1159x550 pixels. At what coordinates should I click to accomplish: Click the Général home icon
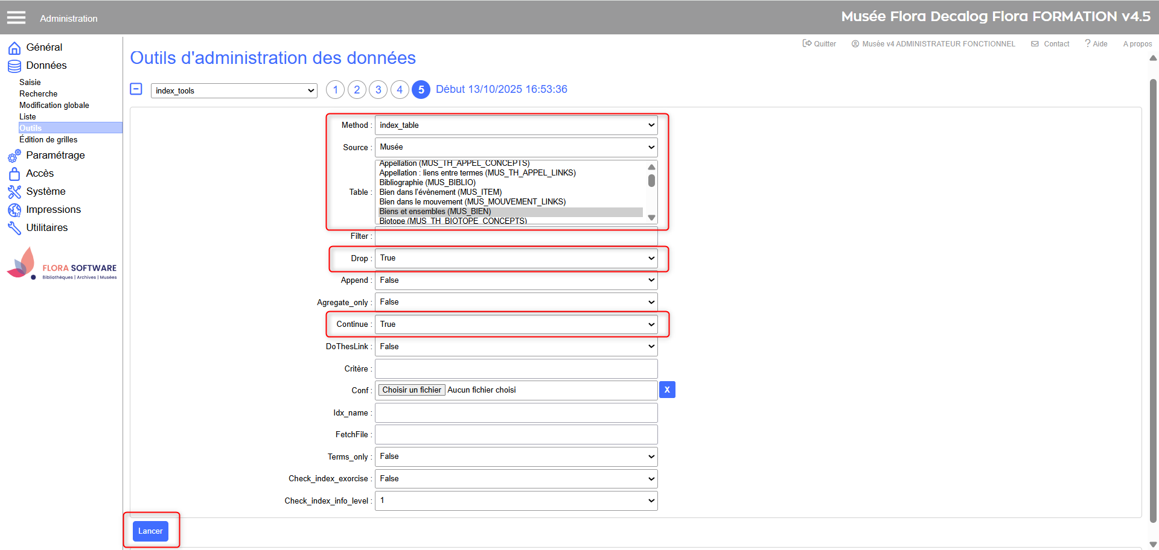point(14,48)
